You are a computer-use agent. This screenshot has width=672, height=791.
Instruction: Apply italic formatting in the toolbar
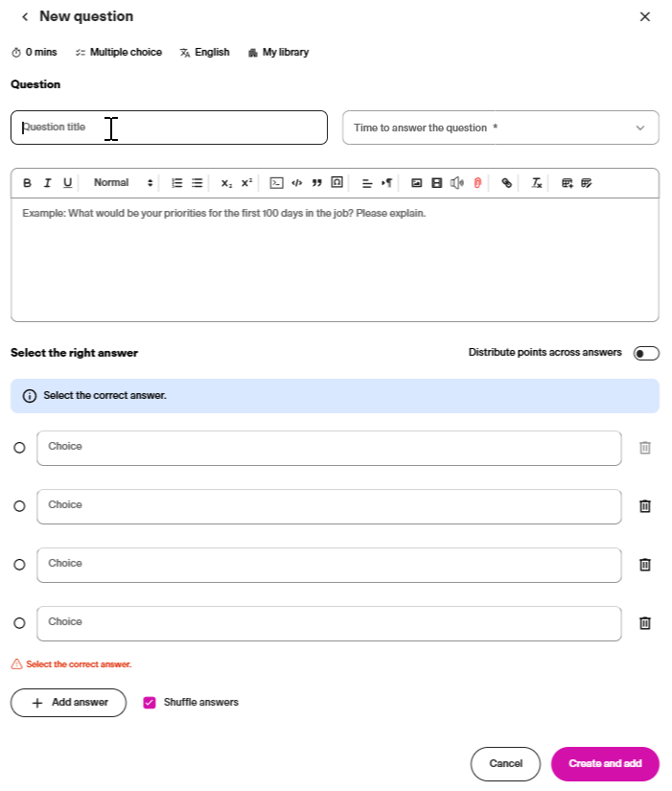coord(47,183)
